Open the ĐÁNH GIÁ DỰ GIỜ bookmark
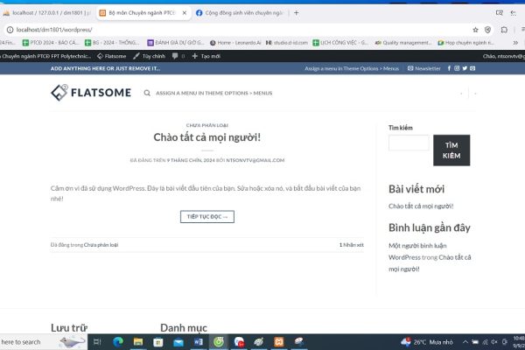Image resolution: width=525 pixels, height=350 pixels. (176, 43)
